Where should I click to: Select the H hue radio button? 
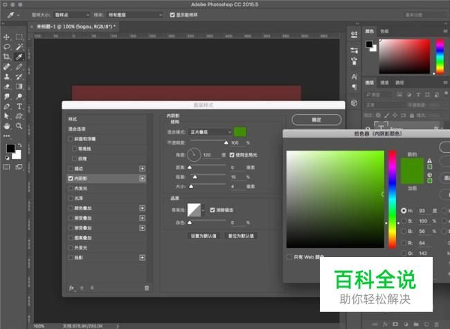coord(404,211)
